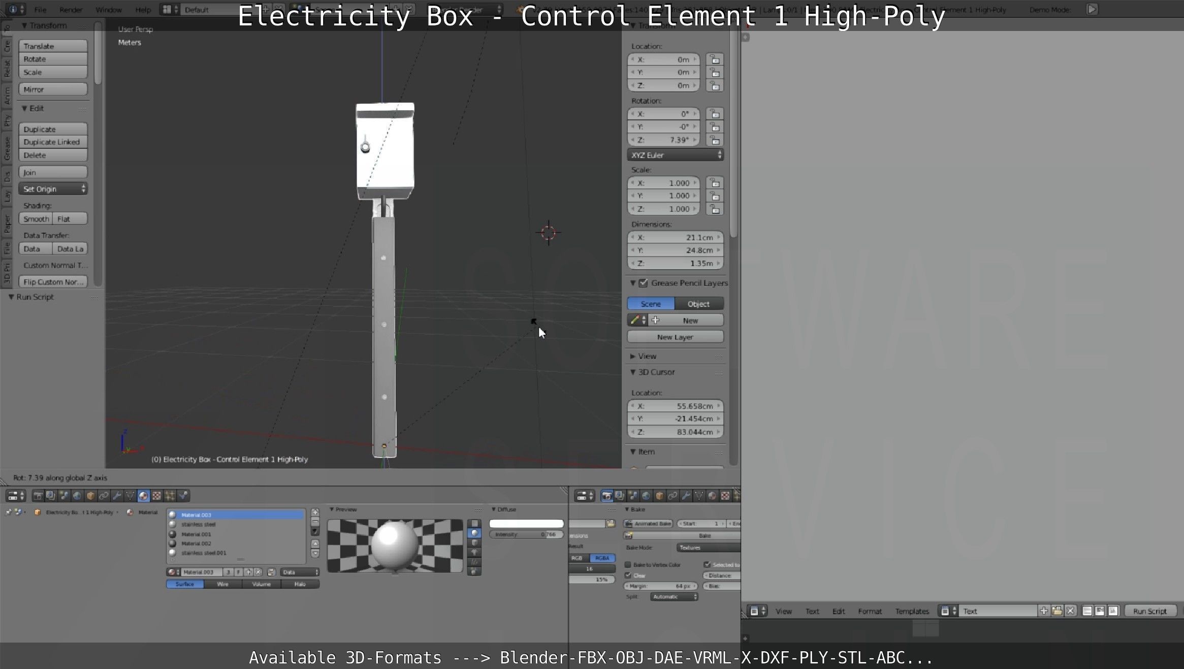Toggle syntax highlight icon in text editor
The image size is (1184, 669).
coord(1112,611)
